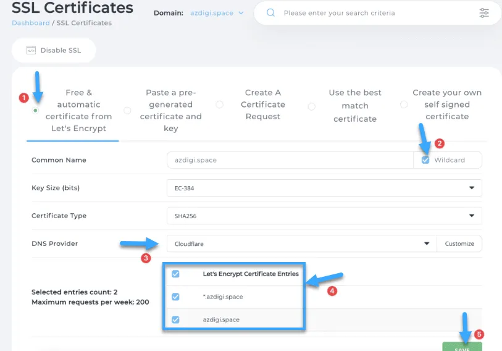The height and width of the screenshot is (351, 502).
Task: Open search filter settings icon
Action: [x=484, y=13]
